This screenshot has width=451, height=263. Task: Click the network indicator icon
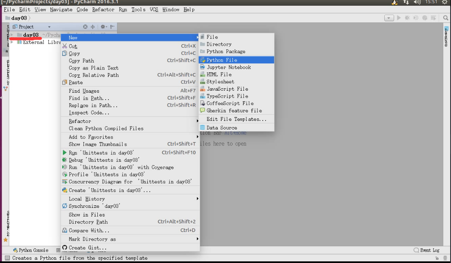point(406,2)
